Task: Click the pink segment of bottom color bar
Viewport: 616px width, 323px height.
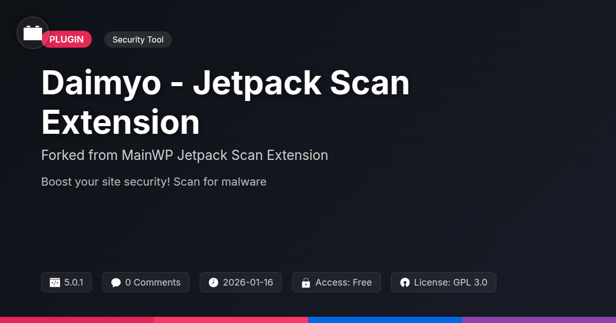Action: click(231, 320)
